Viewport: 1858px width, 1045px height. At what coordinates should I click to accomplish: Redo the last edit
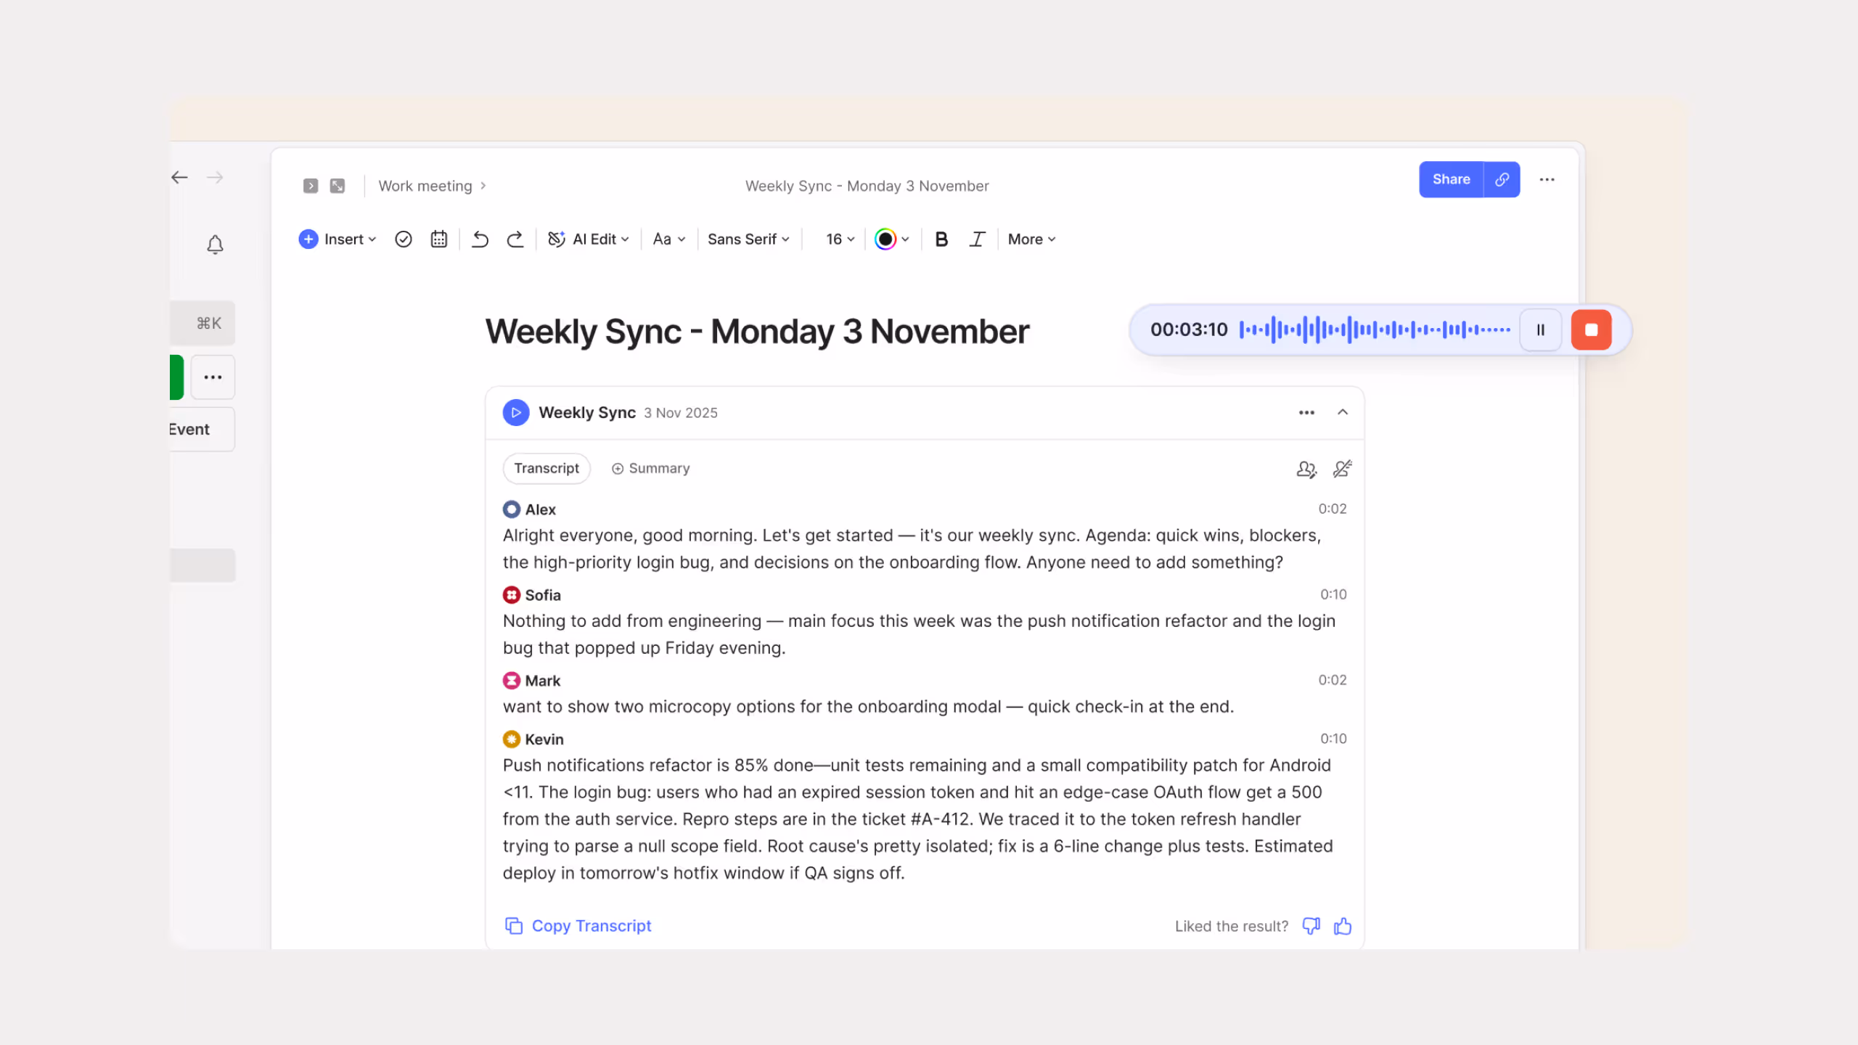point(515,239)
